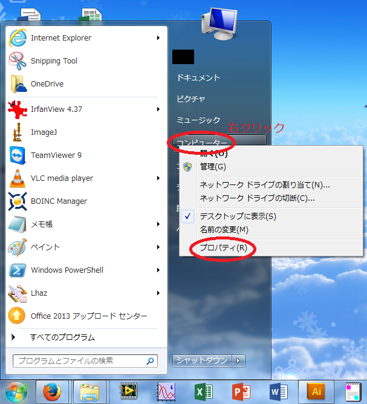Screen dimensions: 367x404
Task: Open the メモ帳 notepad icon
Action: [x=18, y=224]
